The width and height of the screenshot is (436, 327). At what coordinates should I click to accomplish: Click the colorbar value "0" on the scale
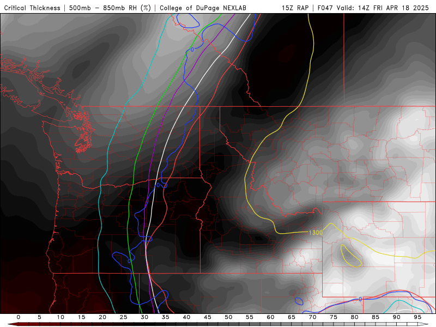pos(19,317)
